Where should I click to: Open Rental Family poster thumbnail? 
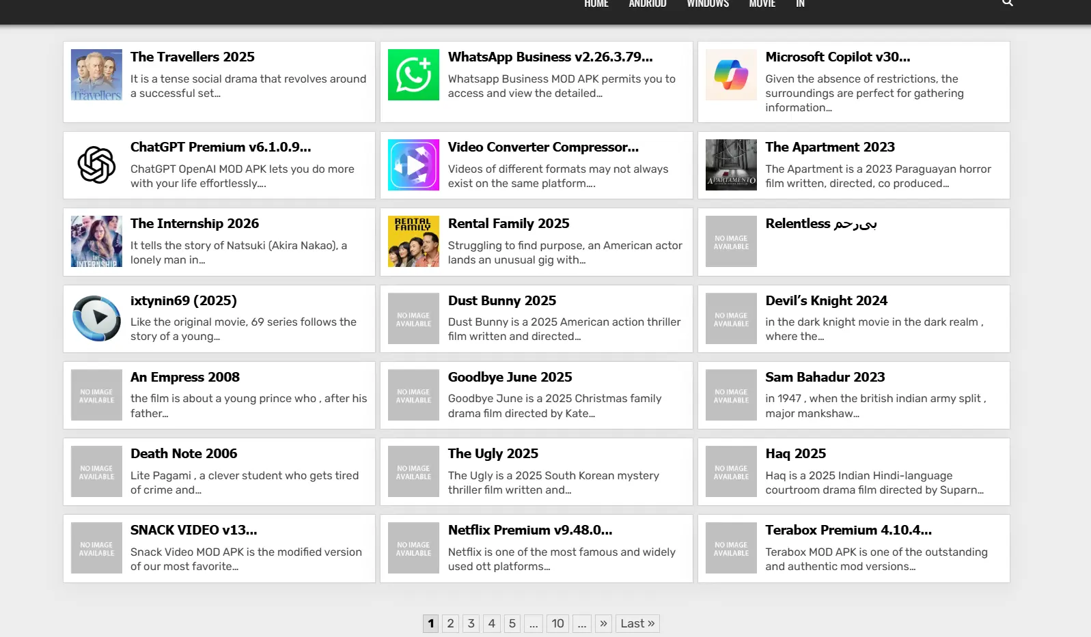click(413, 241)
